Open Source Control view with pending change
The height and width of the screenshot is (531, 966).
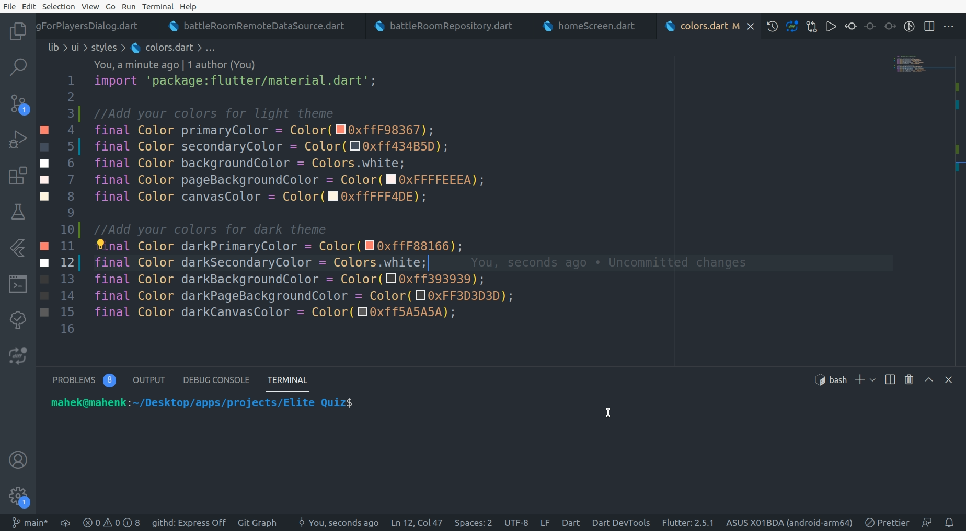tap(18, 103)
